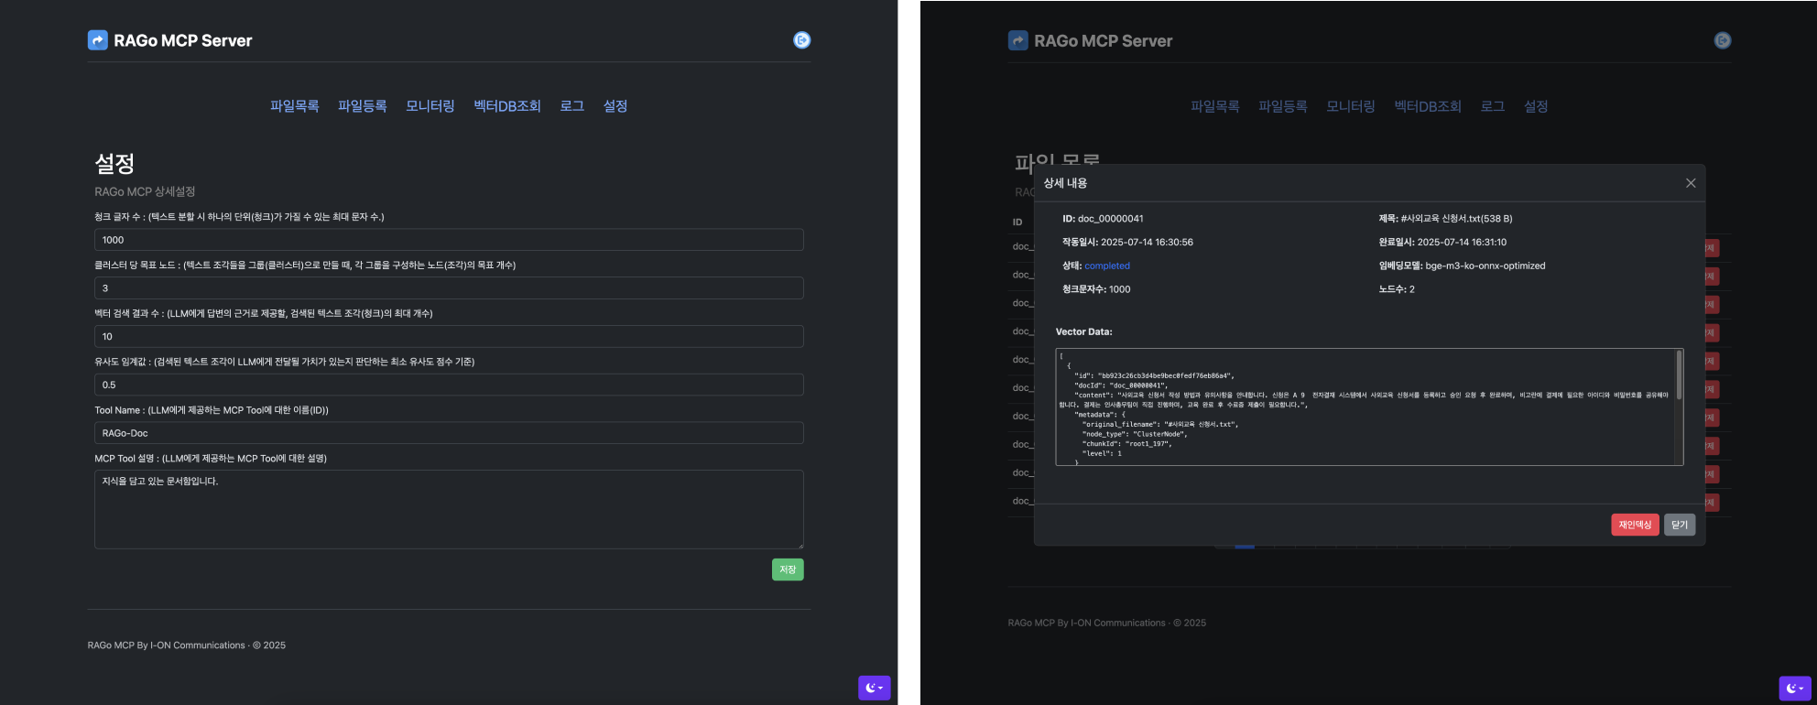Click inside the MCP Tool 설명 text area
This screenshot has height=705, width=1817.
449,509
